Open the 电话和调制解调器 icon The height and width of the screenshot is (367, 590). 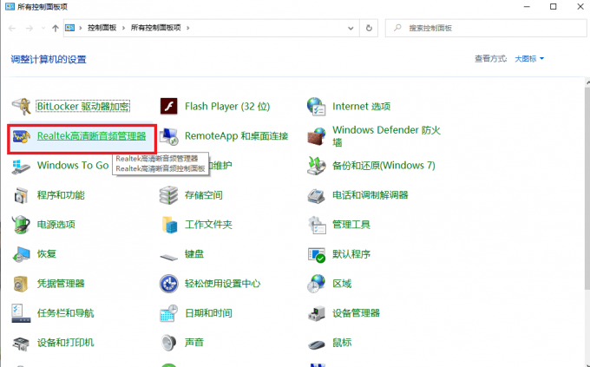[x=317, y=195]
